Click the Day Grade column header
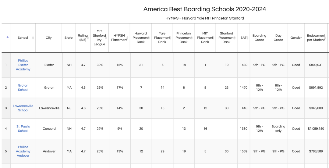 278,38
